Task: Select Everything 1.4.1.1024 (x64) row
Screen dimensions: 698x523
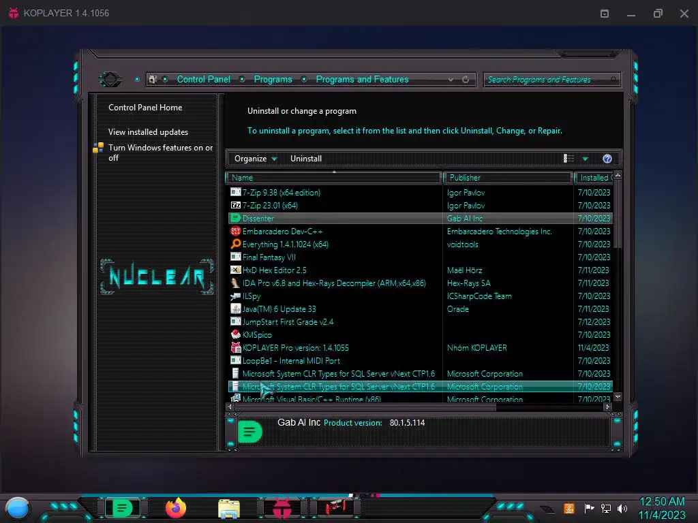Action: click(x=420, y=244)
